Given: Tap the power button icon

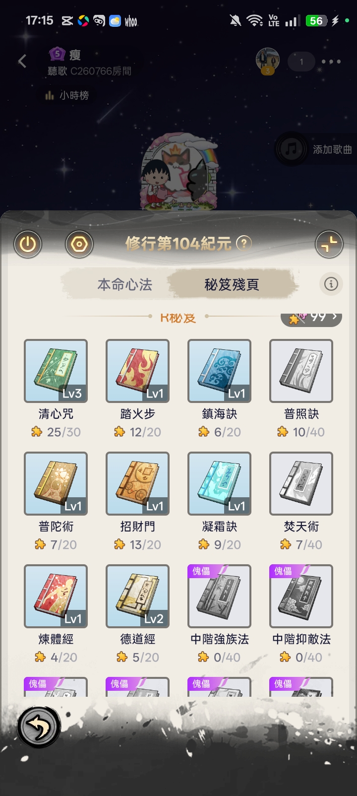Looking at the screenshot, I should [27, 244].
